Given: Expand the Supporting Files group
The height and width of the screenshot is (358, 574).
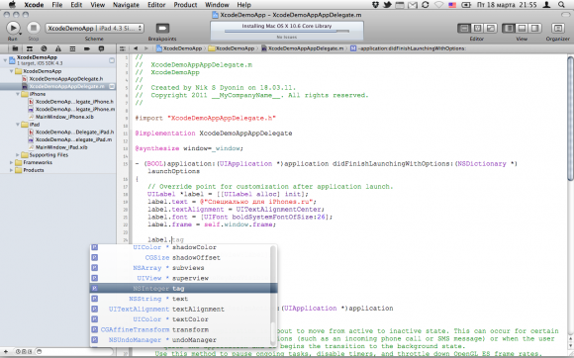Looking at the screenshot, I should (18, 155).
